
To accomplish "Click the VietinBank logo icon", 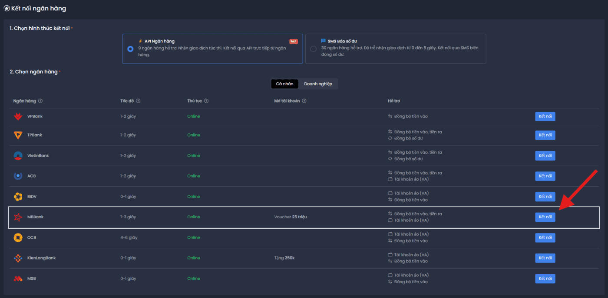I will pyautogui.click(x=18, y=155).
